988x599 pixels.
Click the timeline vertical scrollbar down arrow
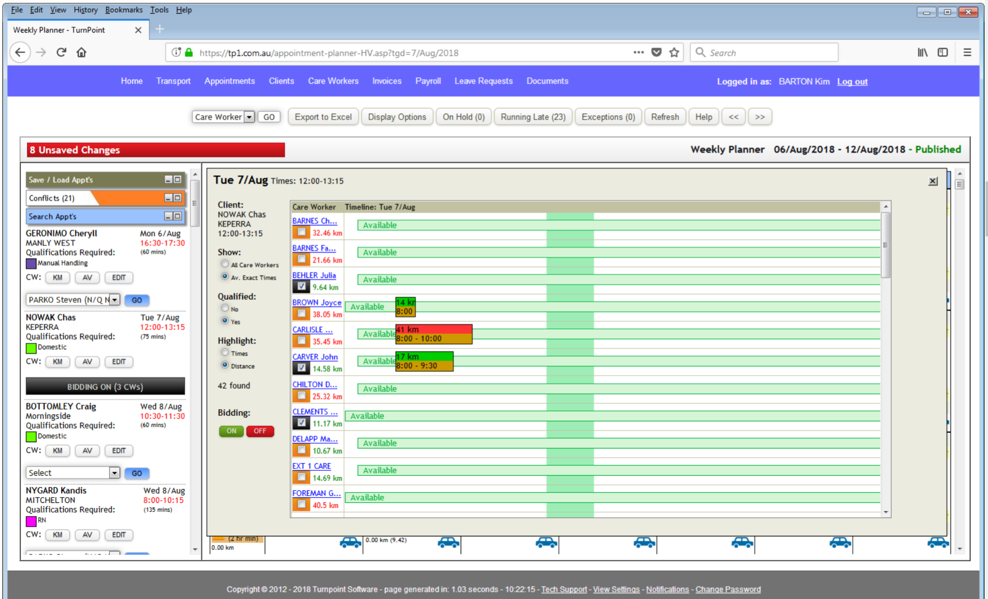click(886, 512)
